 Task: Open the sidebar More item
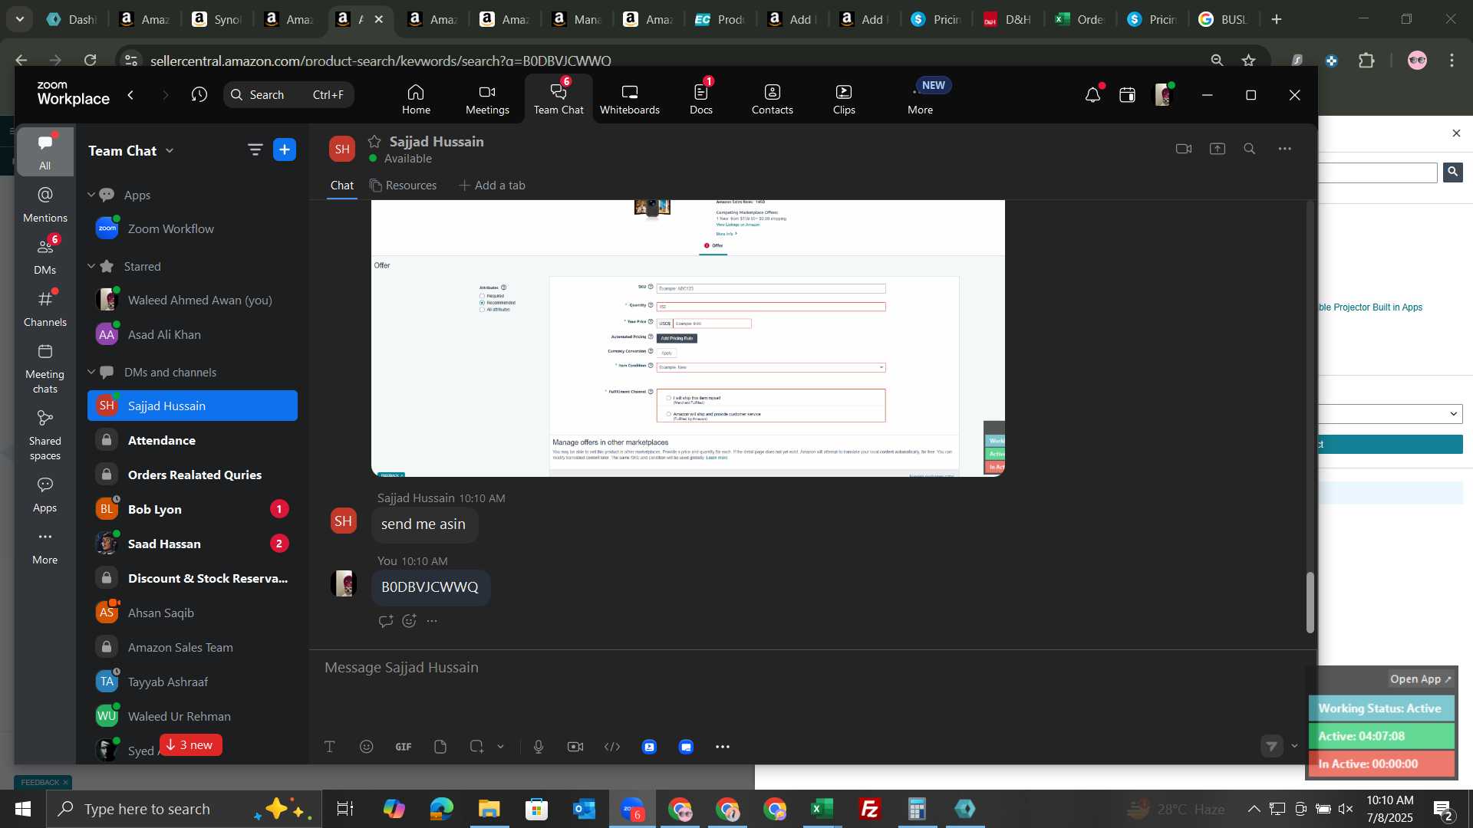(x=45, y=547)
